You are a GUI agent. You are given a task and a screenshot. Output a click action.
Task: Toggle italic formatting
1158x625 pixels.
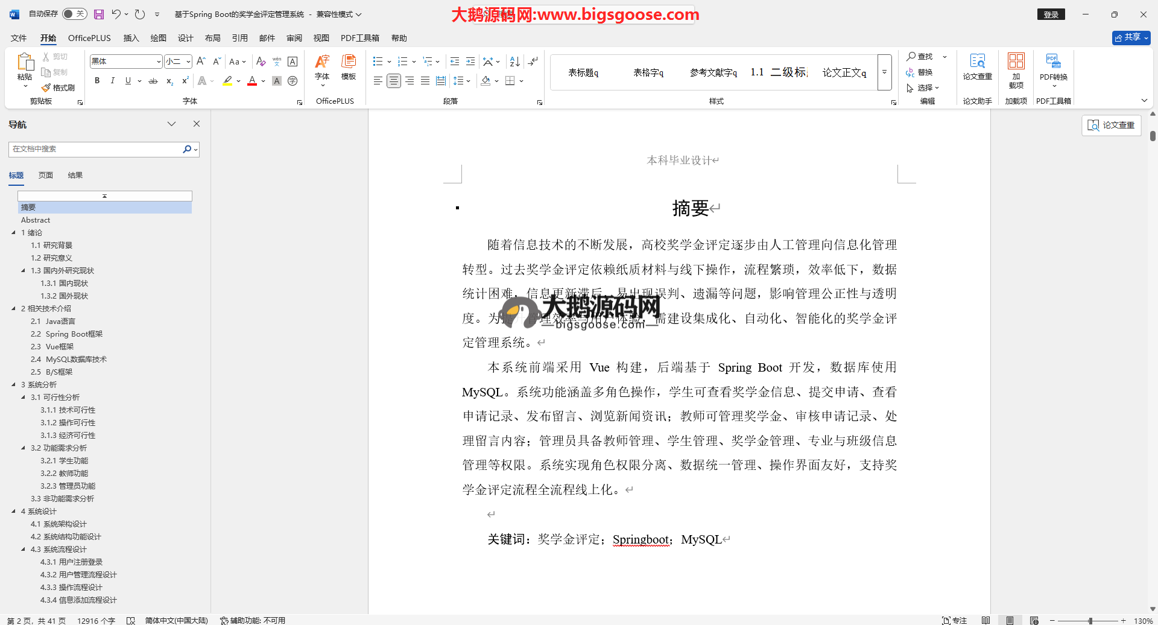(x=112, y=81)
